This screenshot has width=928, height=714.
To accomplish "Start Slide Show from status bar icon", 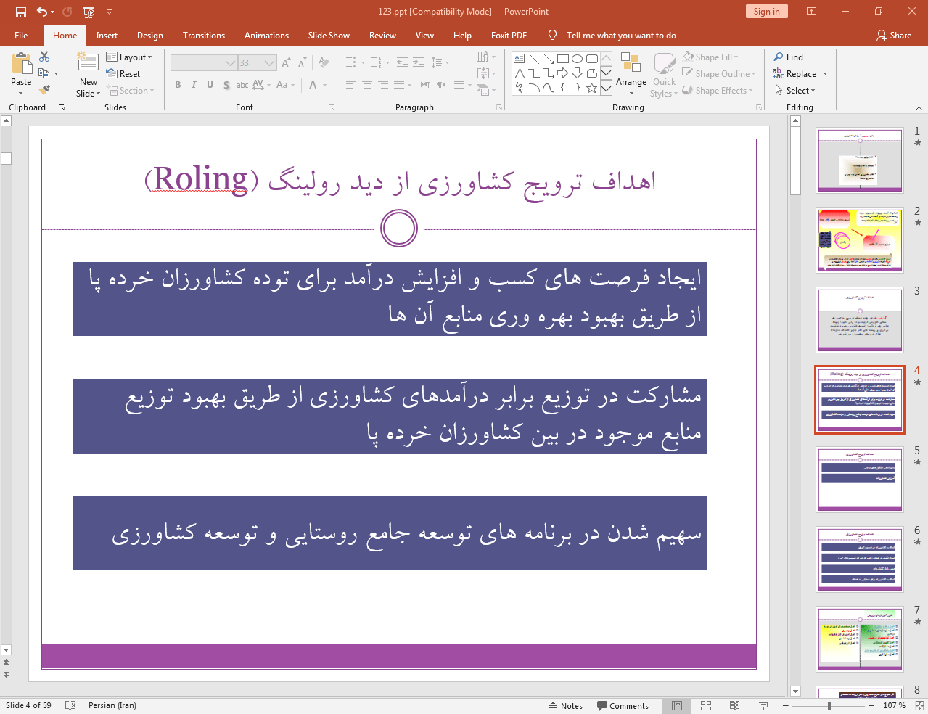I will (x=763, y=705).
